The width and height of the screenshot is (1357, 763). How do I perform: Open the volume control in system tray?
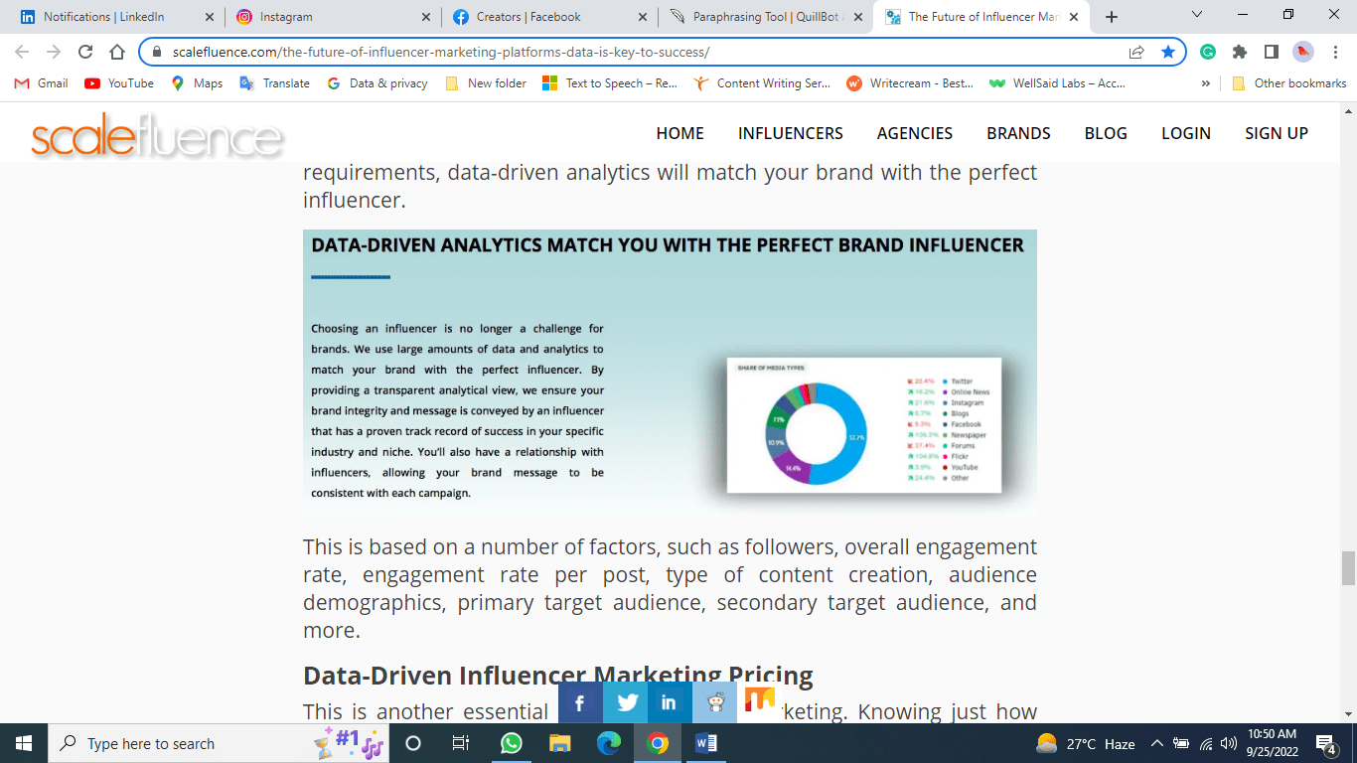click(1229, 744)
